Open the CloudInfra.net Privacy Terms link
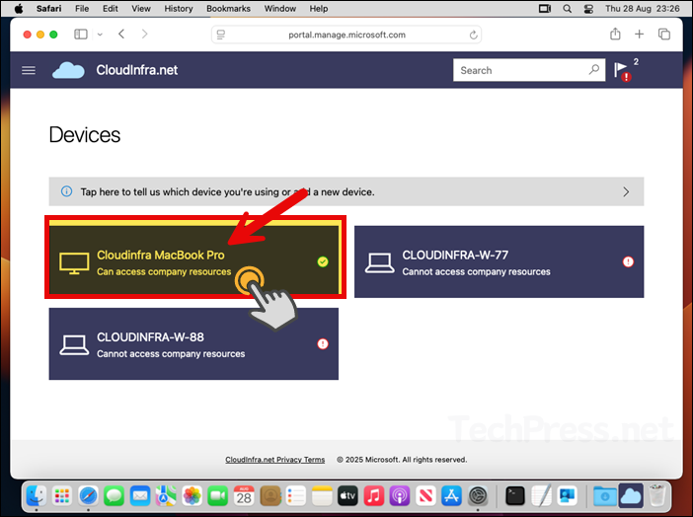Image resolution: width=693 pixels, height=517 pixels. 274,460
